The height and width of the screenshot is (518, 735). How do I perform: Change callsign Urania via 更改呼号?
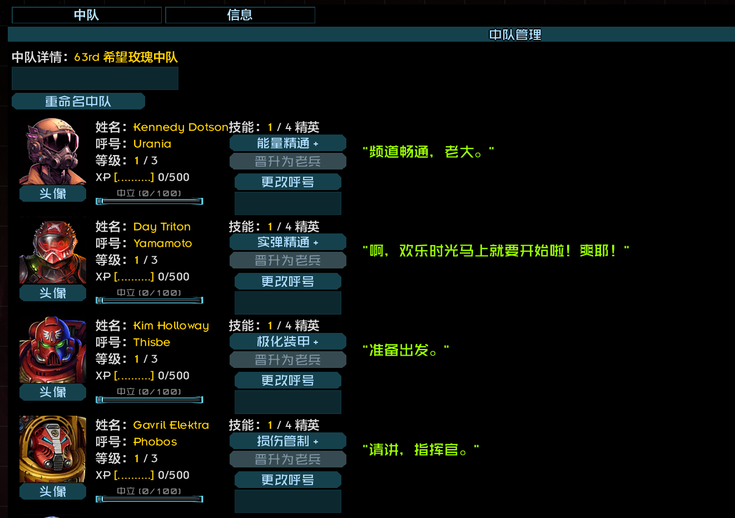pos(288,182)
